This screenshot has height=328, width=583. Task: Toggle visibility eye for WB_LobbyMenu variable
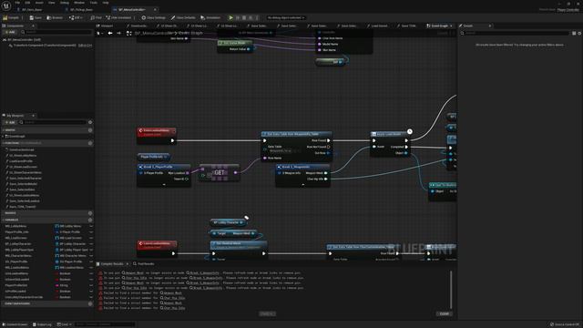click(91, 226)
